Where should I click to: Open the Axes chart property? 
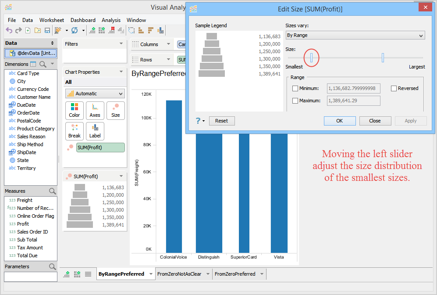click(95, 111)
